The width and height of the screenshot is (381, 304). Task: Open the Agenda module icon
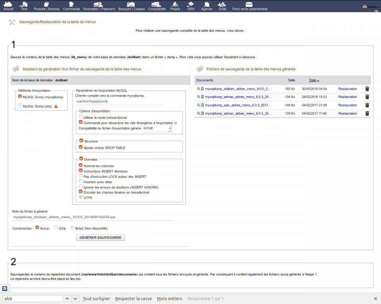(x=206, y=4)
